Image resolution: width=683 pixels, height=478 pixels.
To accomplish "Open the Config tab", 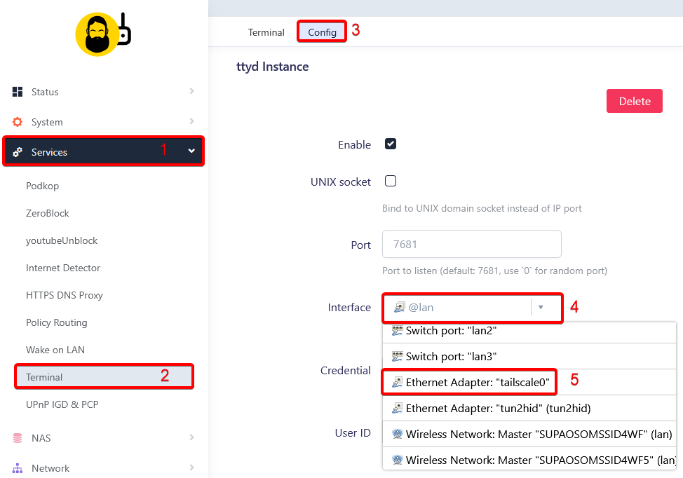I will pyautogui.click(x=322, y=32).
